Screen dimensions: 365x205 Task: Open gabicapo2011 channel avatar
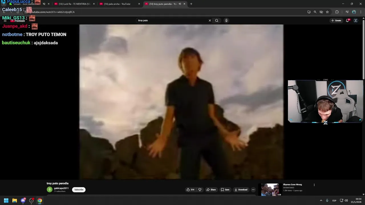(x=50, y=190)
